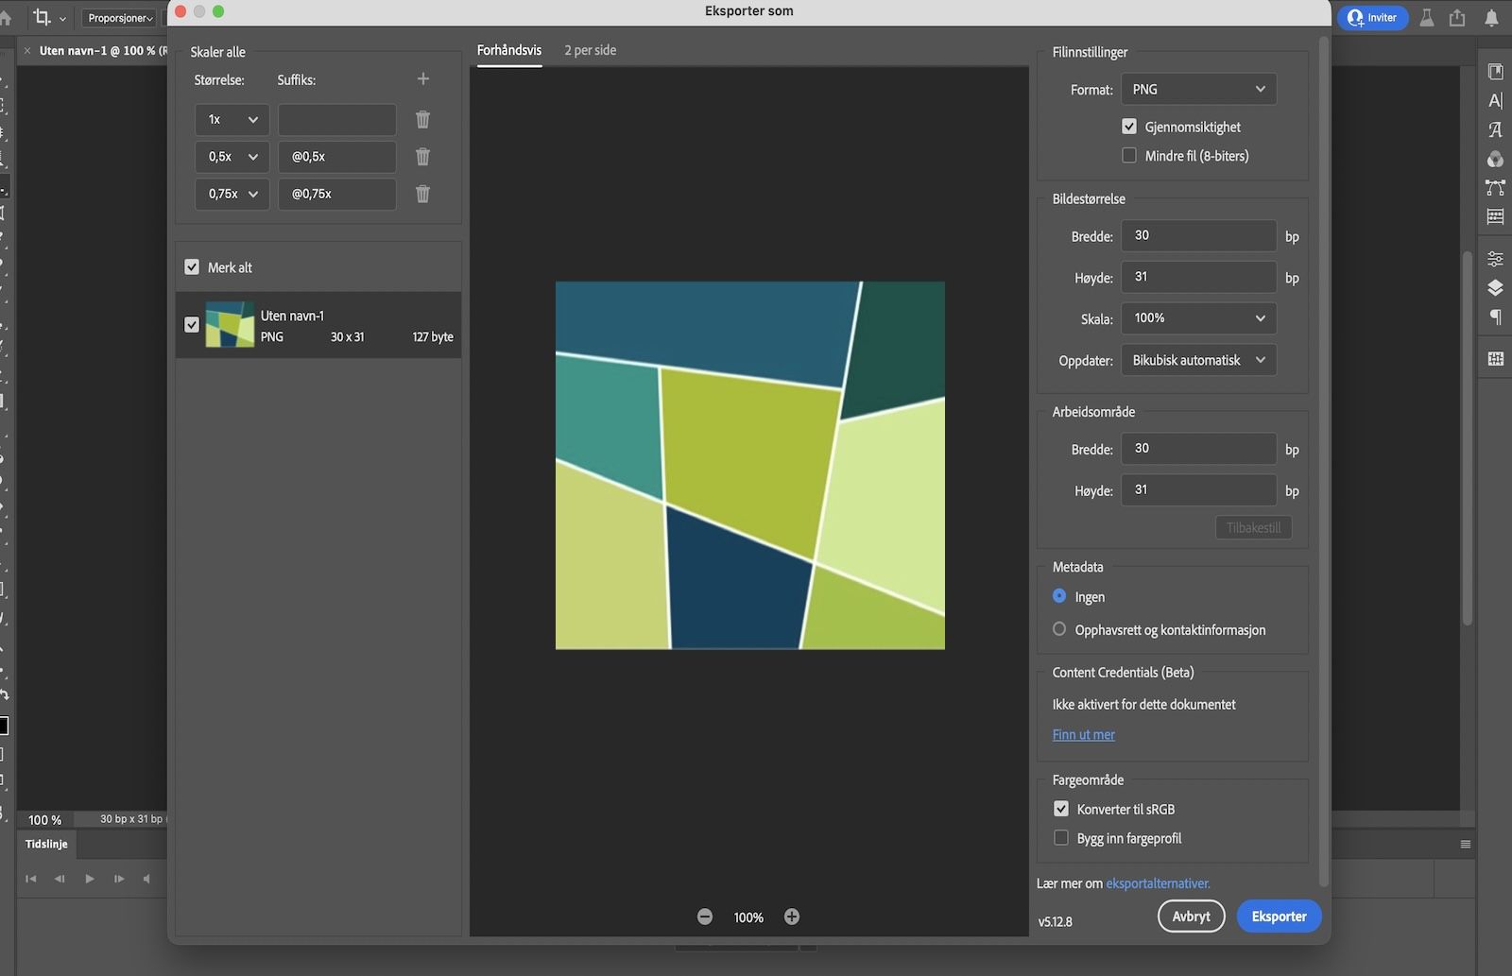1512x976 pixels.
Task: Delete the 0,5x scale row with trash icon
Action: 422,157
